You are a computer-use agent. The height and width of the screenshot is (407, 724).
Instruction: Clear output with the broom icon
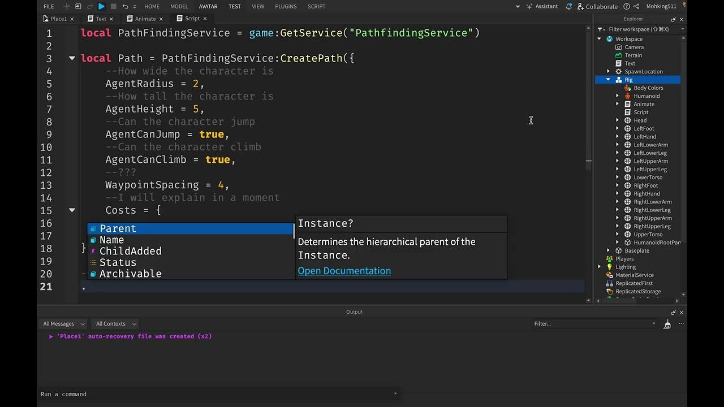tap(667, 324)
